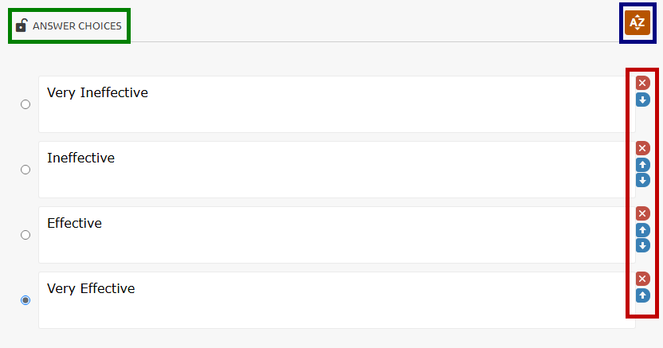The height and width of the screenshot is (348, 663).
Task: Edit the 'Ineffective' answer text field
Action: point(335,170)
